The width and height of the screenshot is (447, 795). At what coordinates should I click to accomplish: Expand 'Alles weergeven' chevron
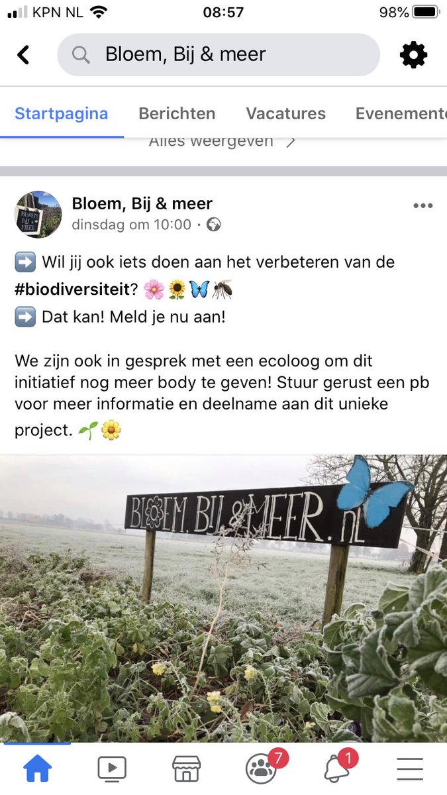click(x=290, y=141)
